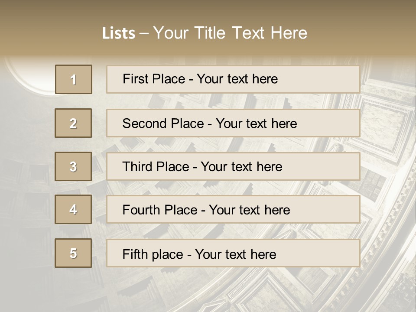Click the number 1 box
The width and height of the screenshot is (416, 312).
pyautogui.click(x=74, y=79)
